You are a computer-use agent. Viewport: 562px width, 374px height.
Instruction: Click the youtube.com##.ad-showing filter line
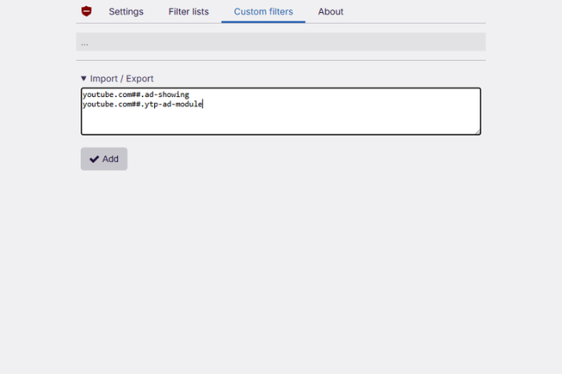pyautogui.click(x=136, y=95)
